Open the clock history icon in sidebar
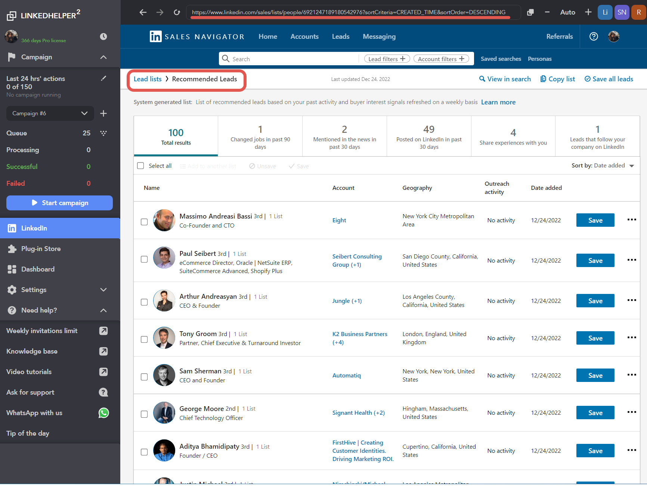This screenshot has width=647, height=486. pyautogui.click(x=103, y=37)
